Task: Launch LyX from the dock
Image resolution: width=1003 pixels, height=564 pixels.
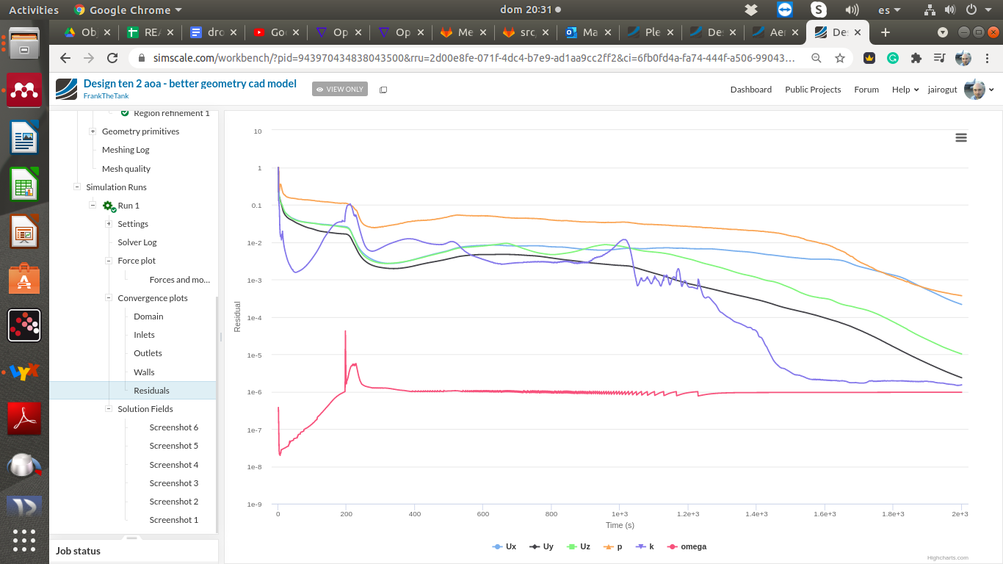Action: click(24, 372)
